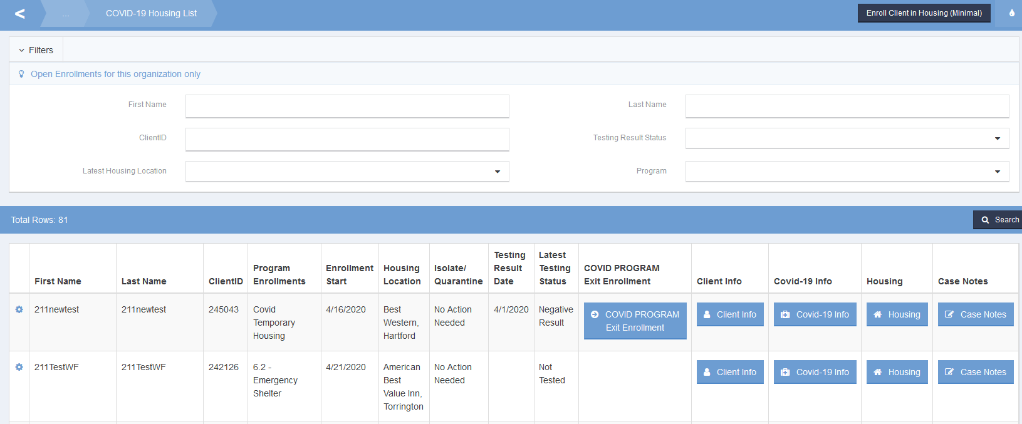Click the lightbulb icon beside Open Enrollments

[x=21, y=74]
